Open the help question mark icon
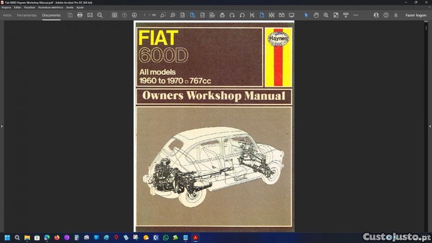 [386, 15]
